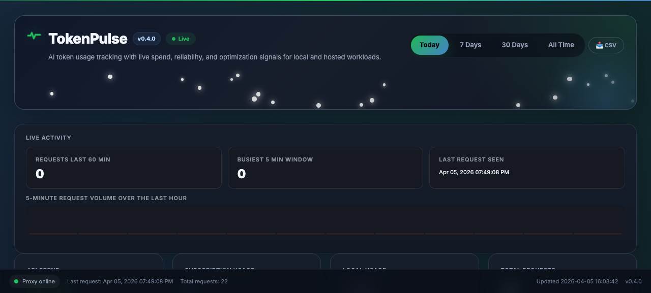
Task: Click the green Proxy online status dot
Action: click(x=16, y=281)
